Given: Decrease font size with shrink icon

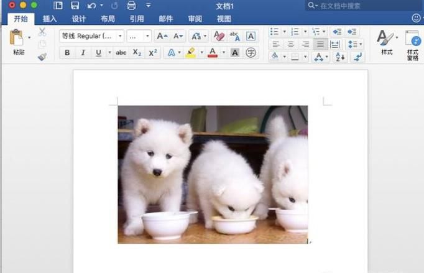Looking at the screenshot, I should [x=178, y=36].
